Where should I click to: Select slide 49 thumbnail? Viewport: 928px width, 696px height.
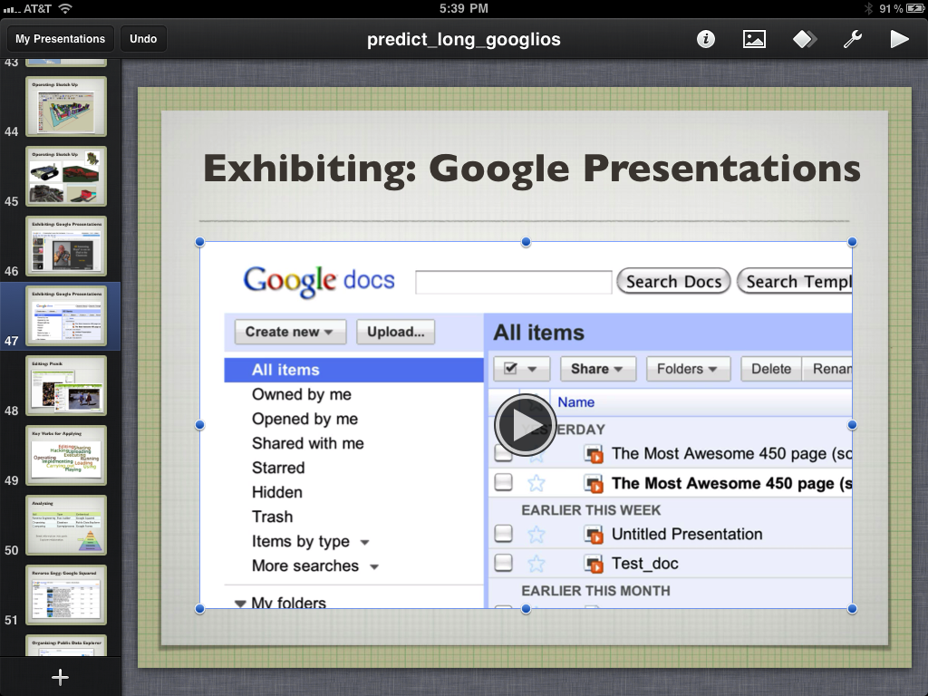[x=65, y=455]
